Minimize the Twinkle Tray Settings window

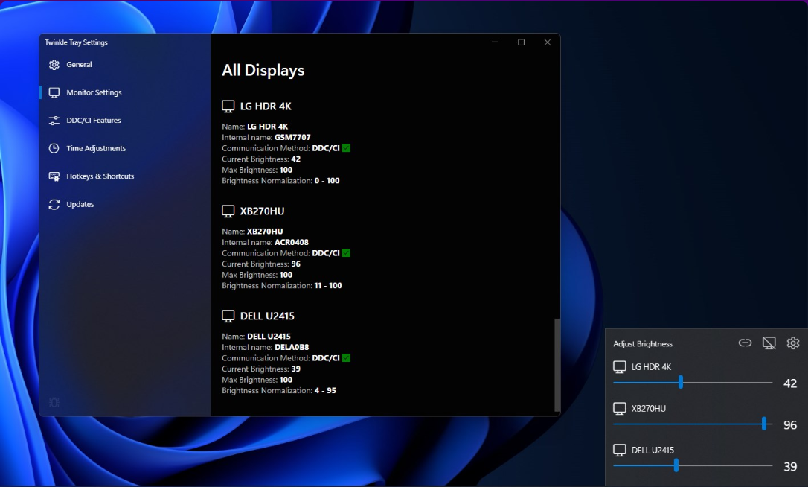click(x=495, y=42)
